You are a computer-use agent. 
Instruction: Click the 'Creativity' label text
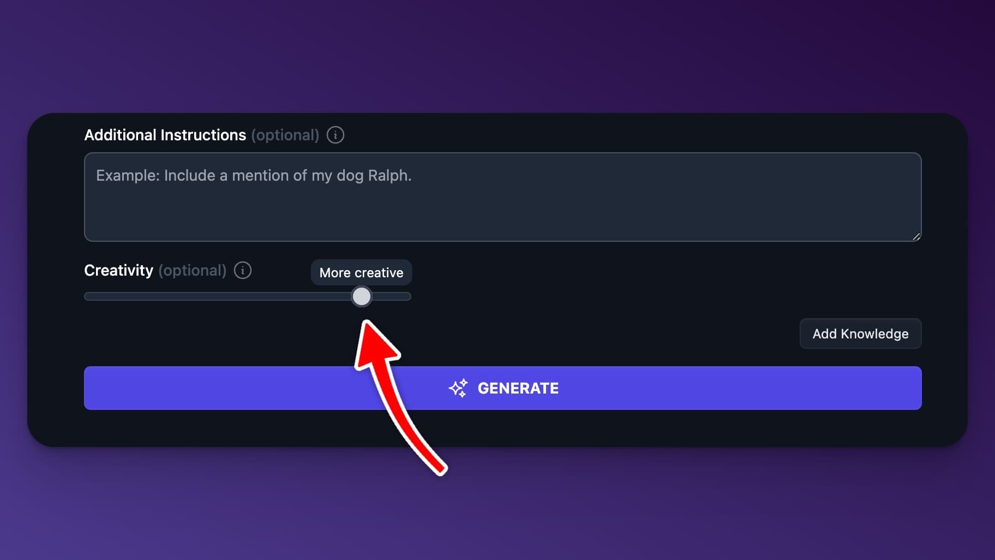[118, 270]
